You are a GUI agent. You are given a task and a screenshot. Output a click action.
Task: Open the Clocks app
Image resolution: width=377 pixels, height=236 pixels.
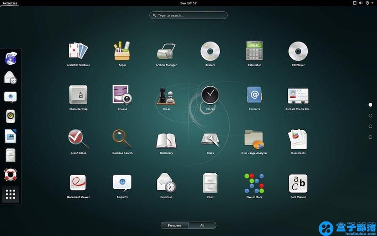click(x=210, y=98)
